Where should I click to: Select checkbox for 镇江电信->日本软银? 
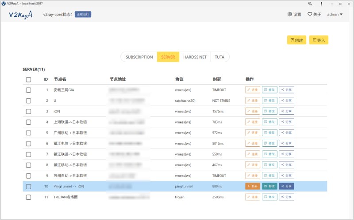(x=28, y=144)
